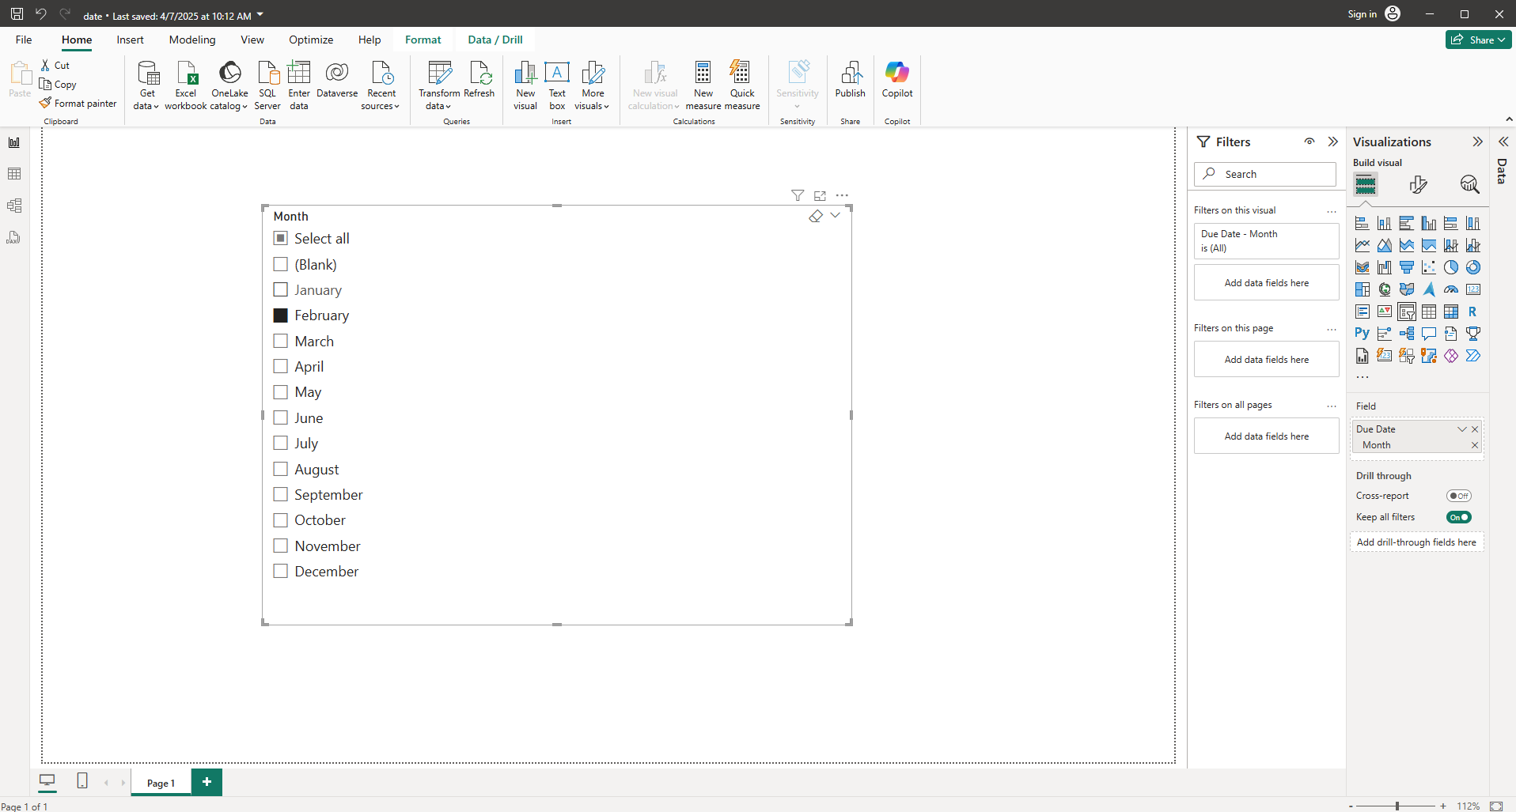The height and width of the screenshot is (812, 1516).
Task: Select the pie chart visualization
Action: (1451, 267)
